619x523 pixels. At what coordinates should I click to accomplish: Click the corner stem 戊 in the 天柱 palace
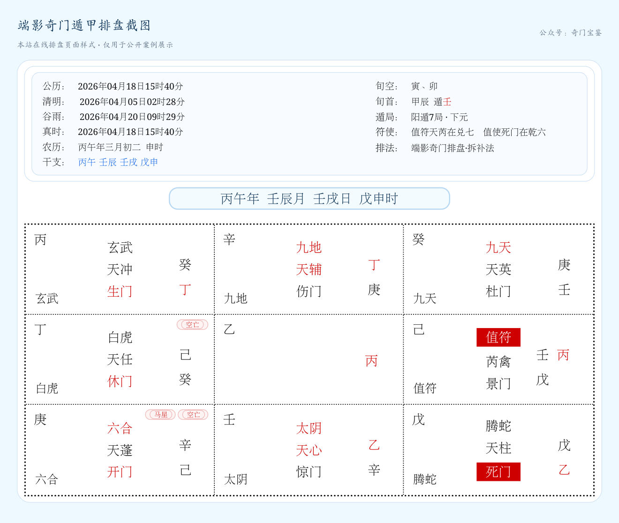pyautogui.click(x=418, y=419)
